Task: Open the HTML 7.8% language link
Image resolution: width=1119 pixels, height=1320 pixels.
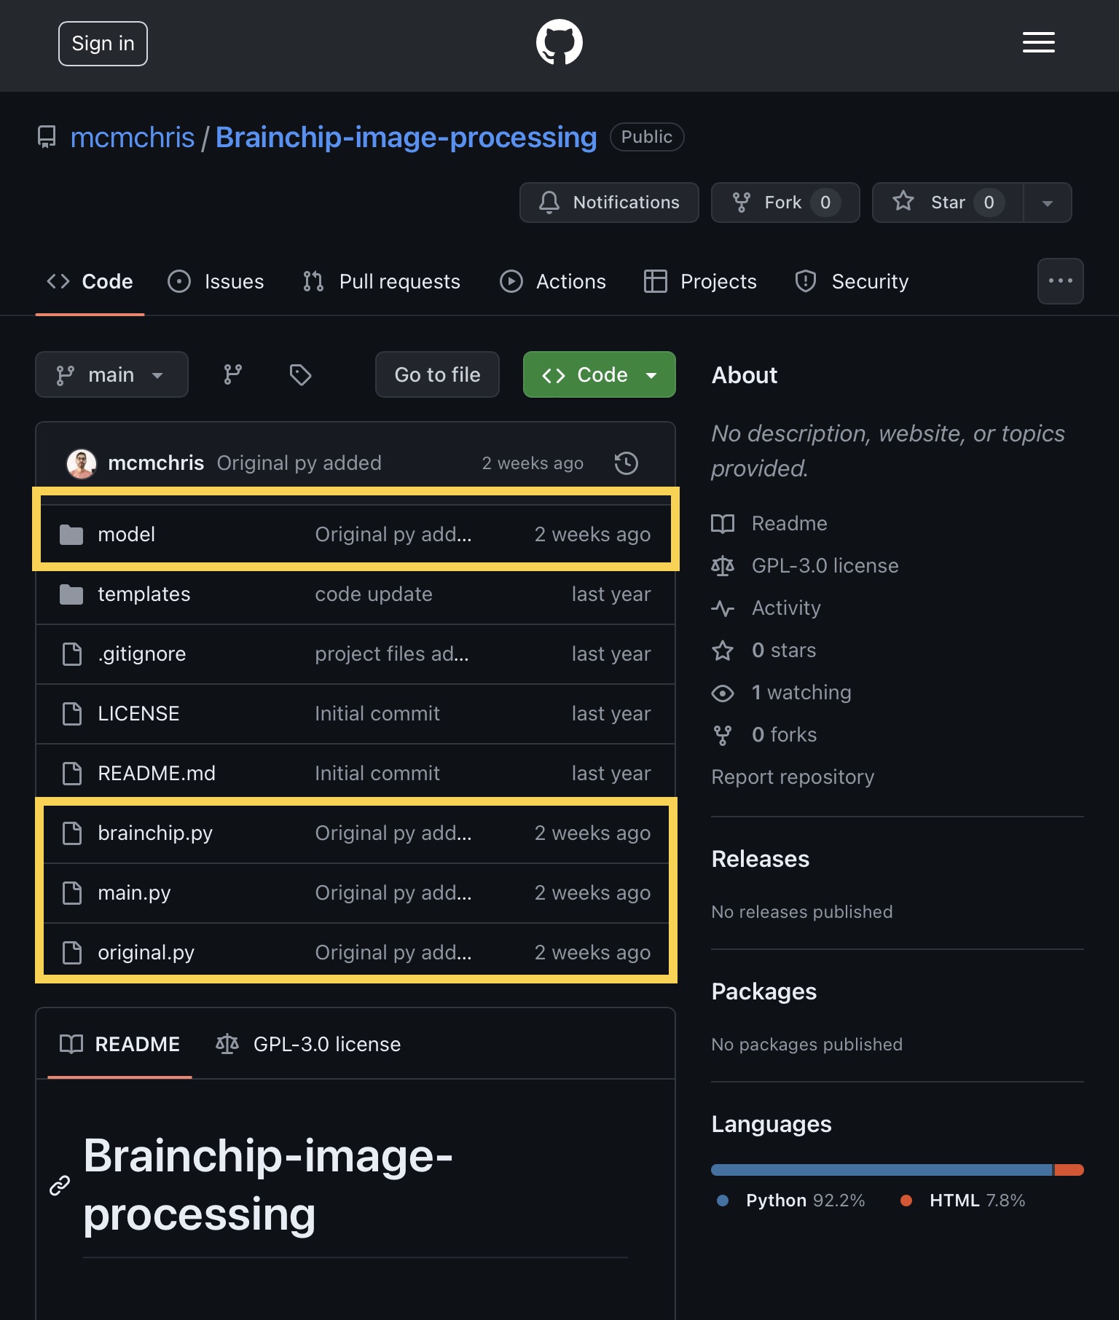Action: coord(963,1201)
